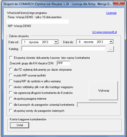Enable kopiuj NIP do symbolu w pliku wymiany
Viewport: 127px width, 137px height.
pos(11,81)
